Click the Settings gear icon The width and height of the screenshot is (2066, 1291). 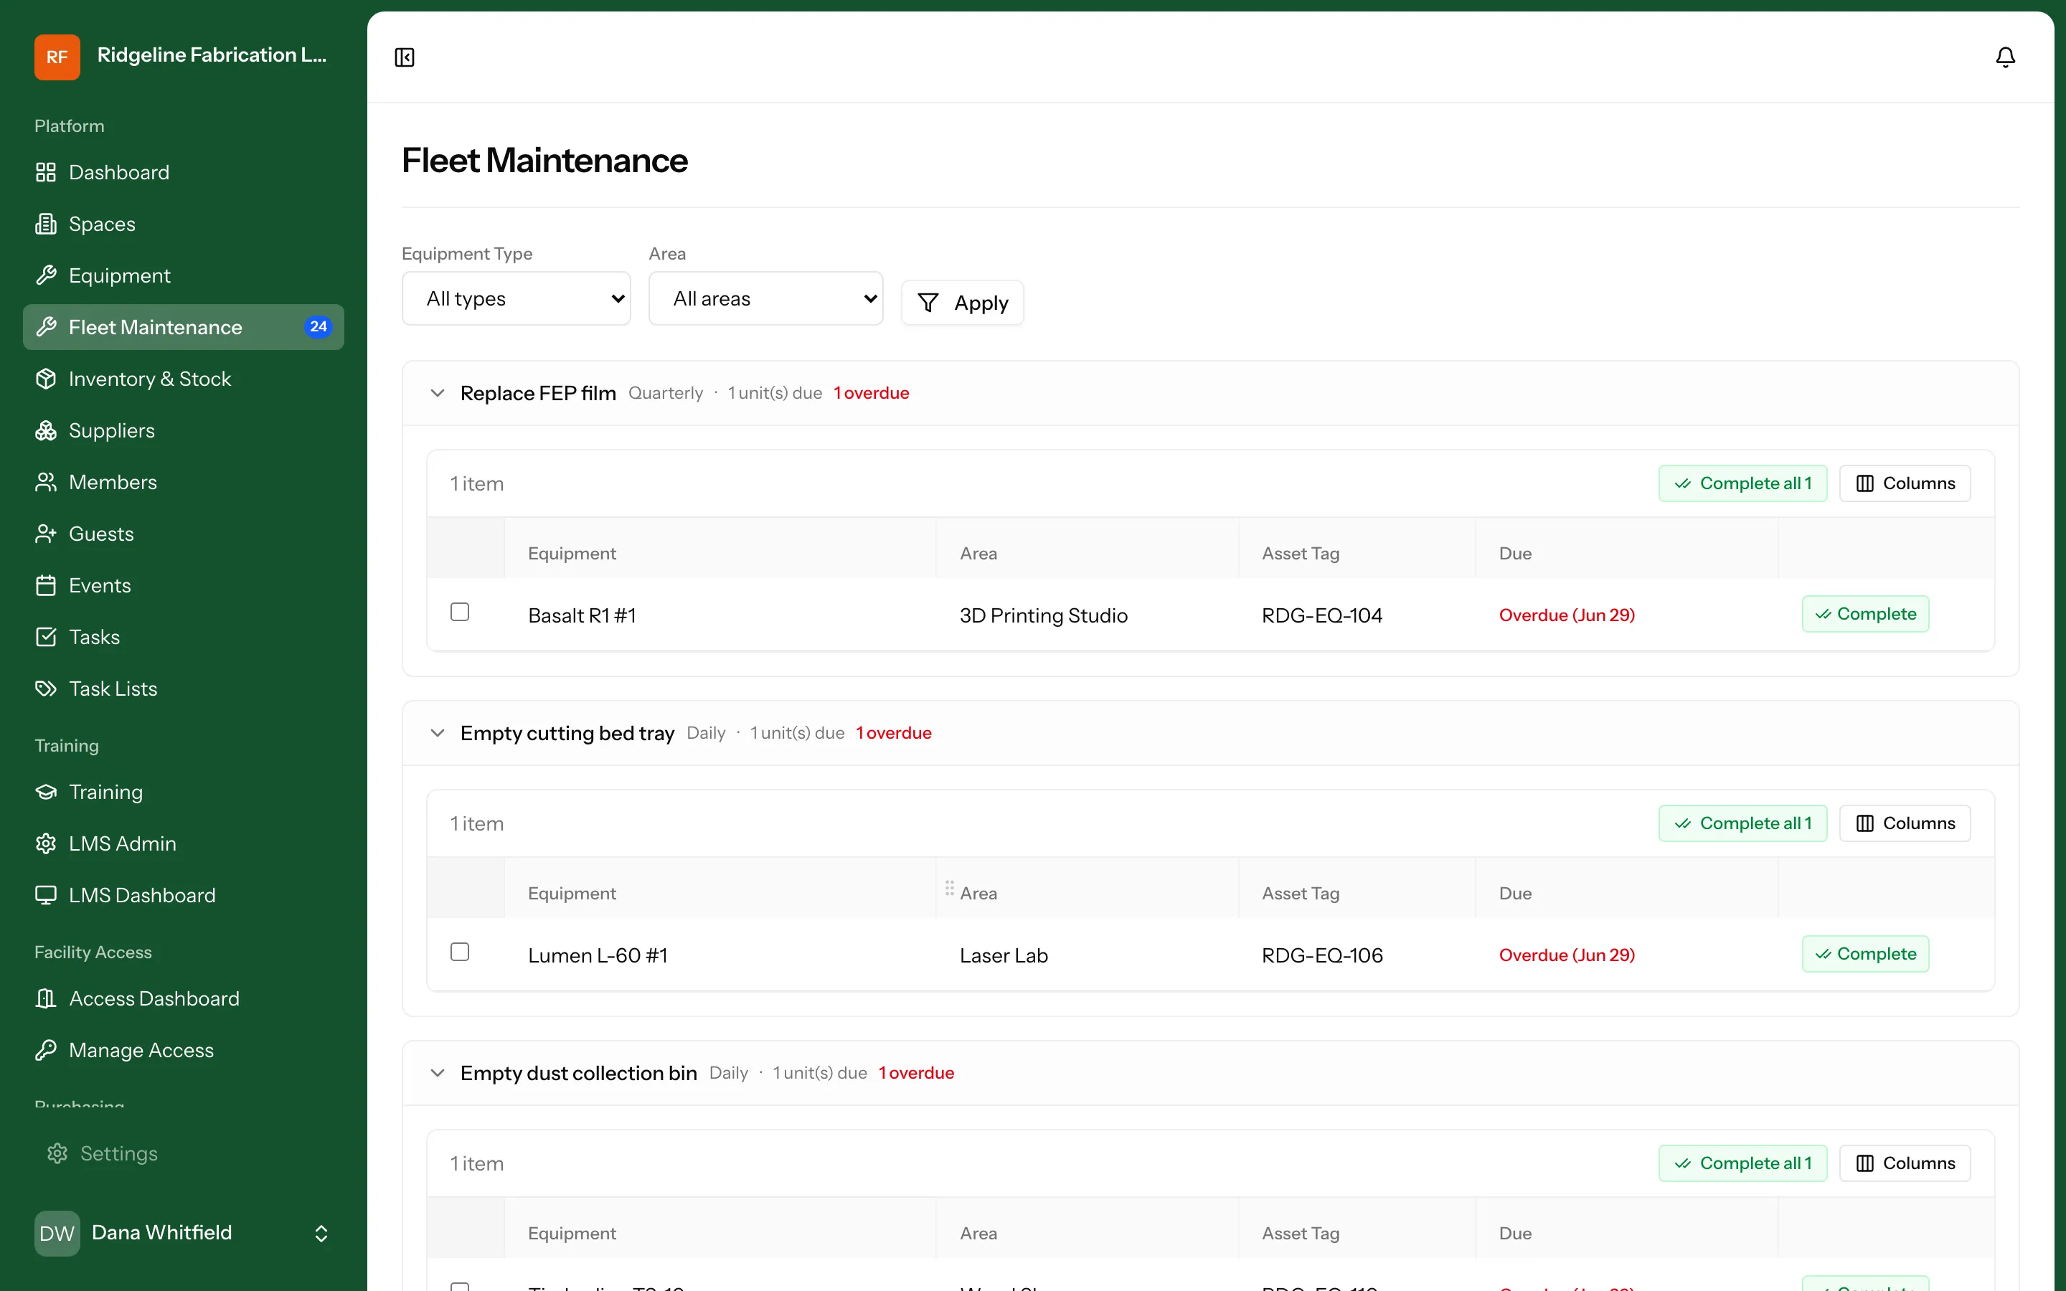pos(57,1153)
